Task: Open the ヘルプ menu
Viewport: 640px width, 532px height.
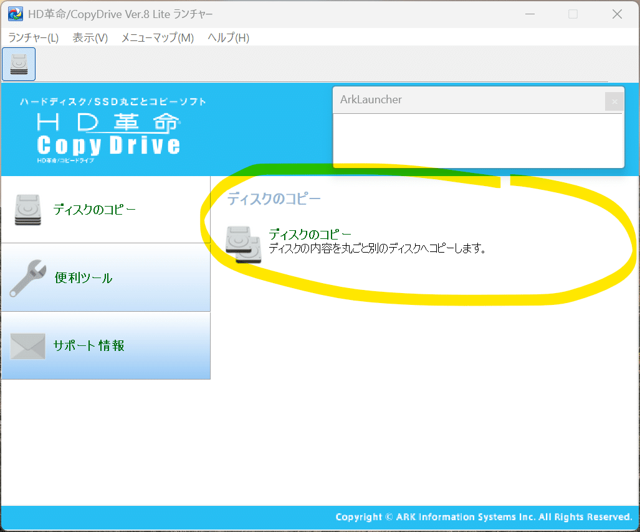Action: 227,38
